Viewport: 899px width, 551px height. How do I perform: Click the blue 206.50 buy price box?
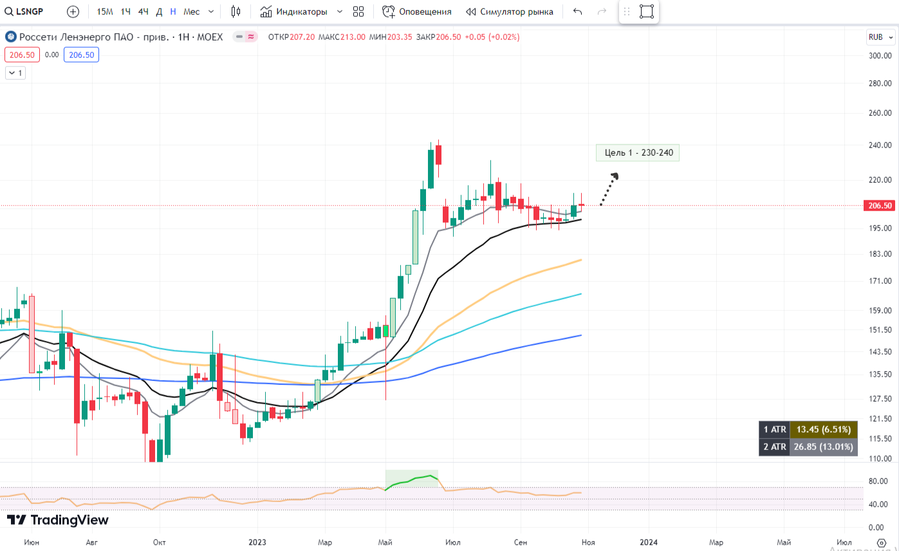click(x=81, y=55)
